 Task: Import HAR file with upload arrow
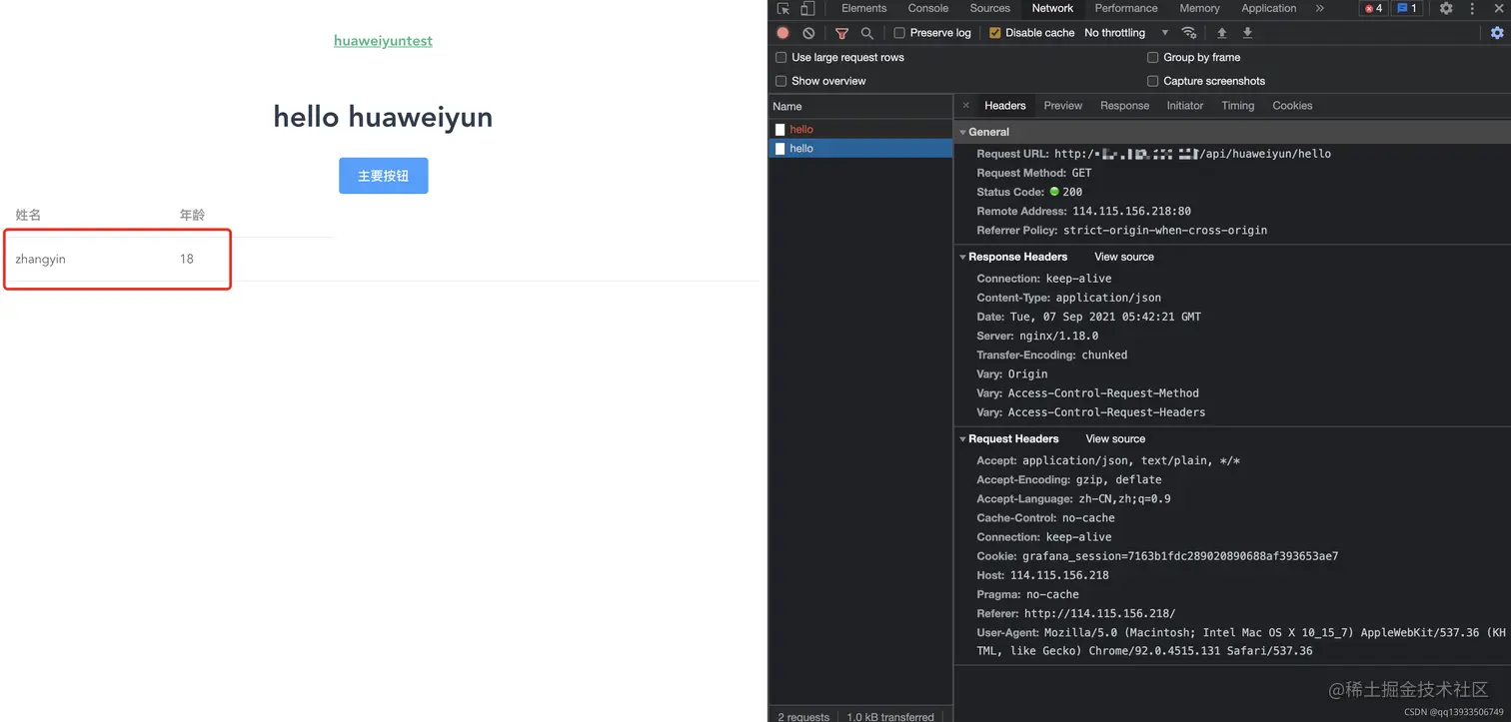click(x=1221, y=33)
